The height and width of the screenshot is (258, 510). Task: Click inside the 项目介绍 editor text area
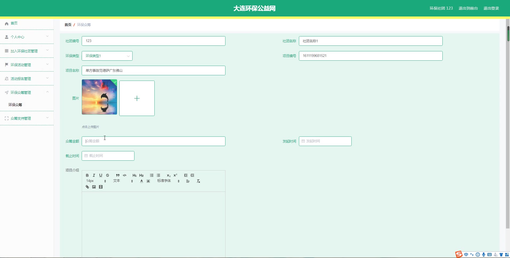coord(153,224)
